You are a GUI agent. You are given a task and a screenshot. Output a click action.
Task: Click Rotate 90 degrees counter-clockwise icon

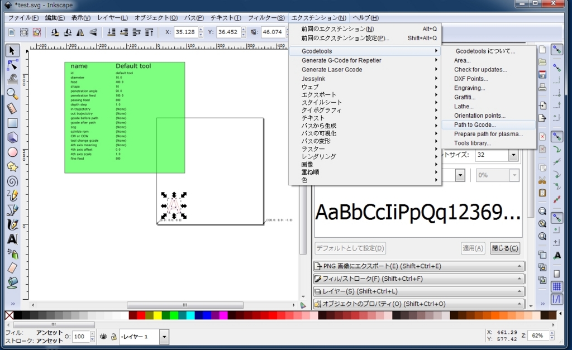click(55, 32)
